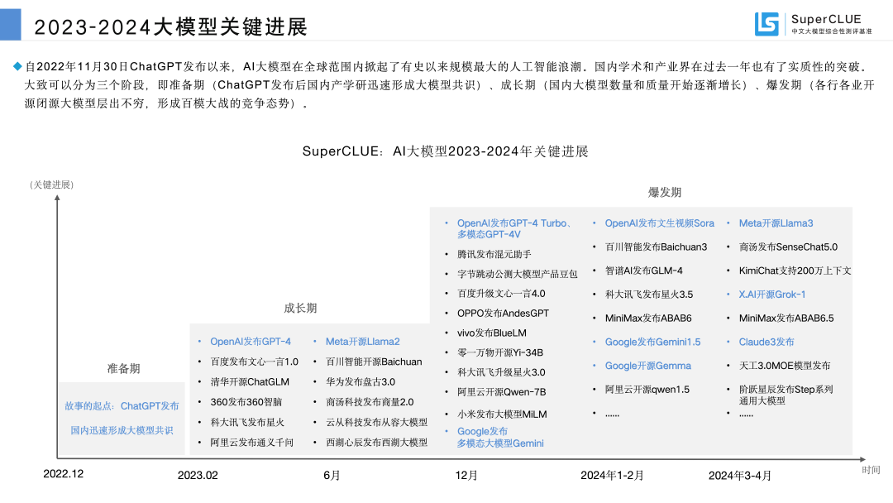Click MiniMax发布ABAB6 entry

pos(648,319)
